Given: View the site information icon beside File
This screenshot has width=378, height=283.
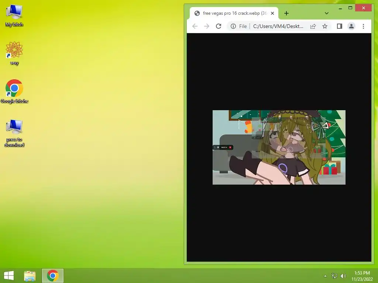Looking at the screenshot, I should (233, 26).
